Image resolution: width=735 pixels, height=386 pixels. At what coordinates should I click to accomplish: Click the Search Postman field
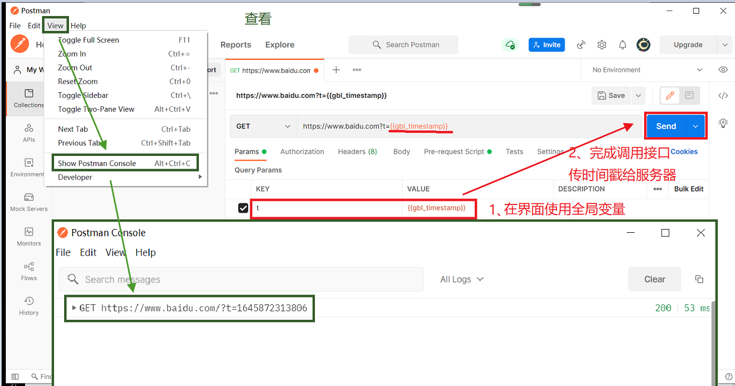point(403,45)
